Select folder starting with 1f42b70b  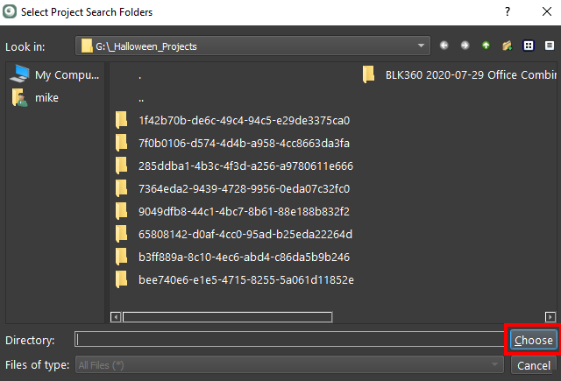click(x=244, y=120)
